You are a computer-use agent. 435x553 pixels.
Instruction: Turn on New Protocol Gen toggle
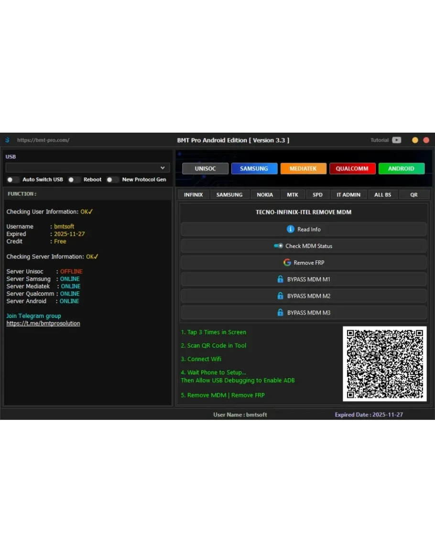tap(112, 180)
